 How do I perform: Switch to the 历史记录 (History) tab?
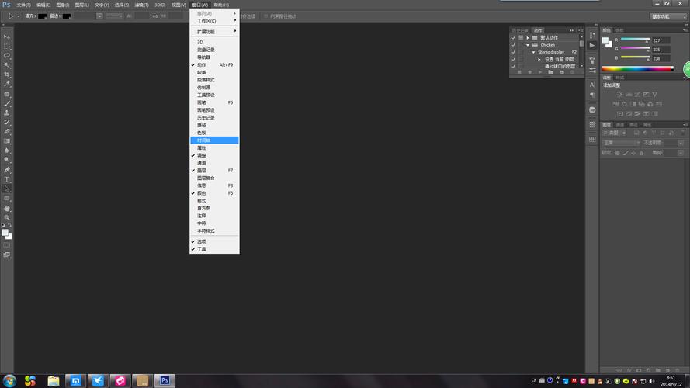tap(519, 30)
